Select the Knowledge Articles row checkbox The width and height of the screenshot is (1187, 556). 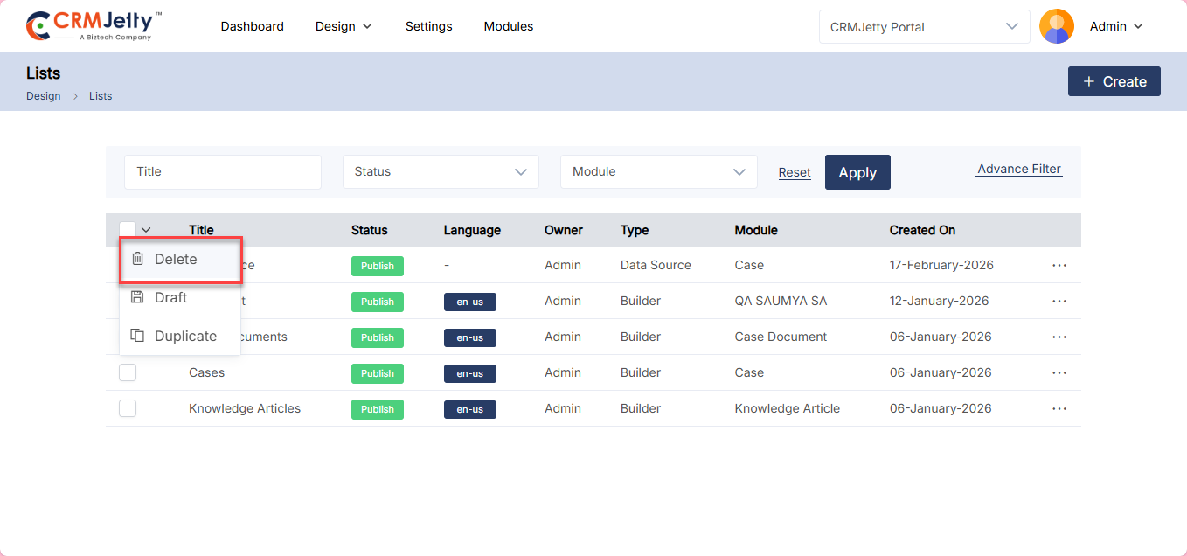tap(128, 408)
